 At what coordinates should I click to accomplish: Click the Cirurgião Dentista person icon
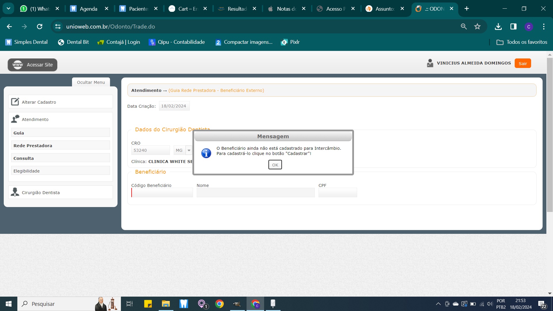coord(15,192)
